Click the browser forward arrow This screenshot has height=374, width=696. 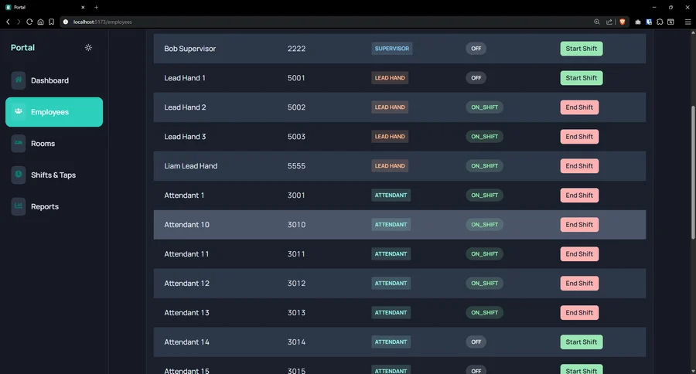pyautogui.click(x=19, y=22)
